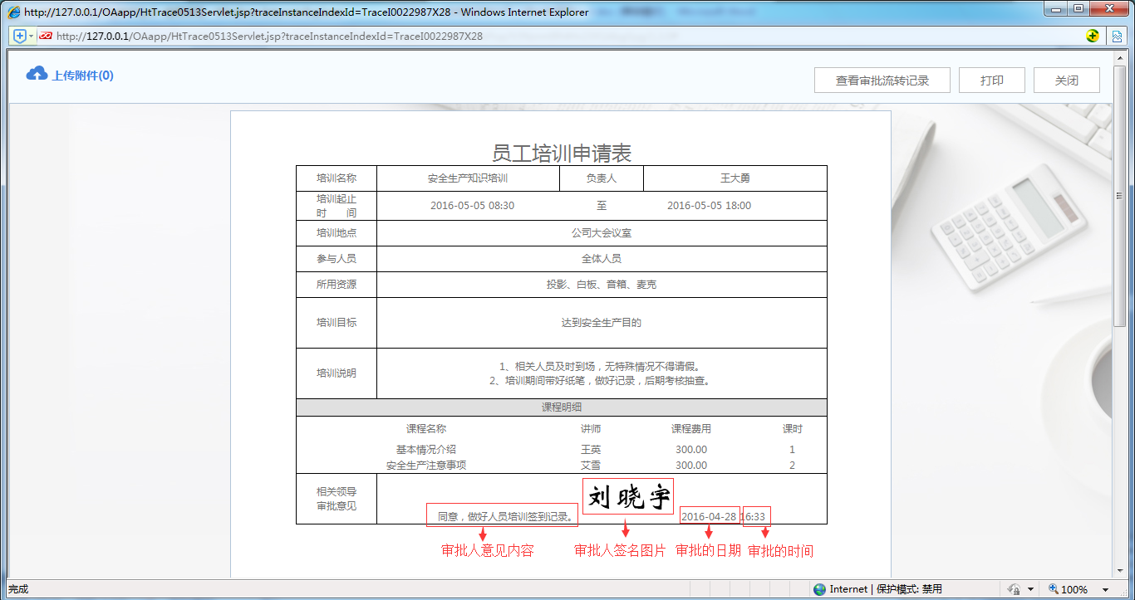This screenshot has height=600, width=1135.
Task: Click the approval comment 同意，做好人员培训签到记录
Action: (x=502, y=515)
